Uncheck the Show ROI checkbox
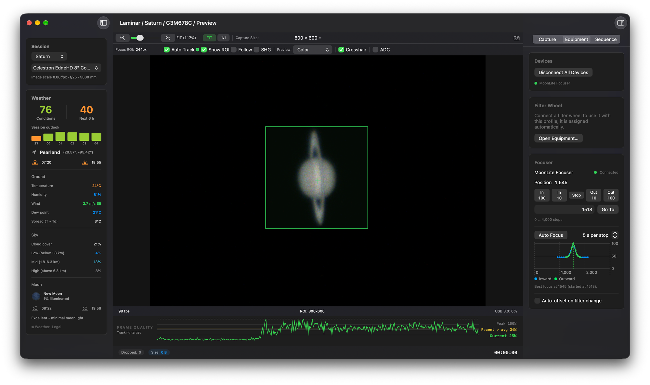This screenshot has height=385, width=650. [x=204, y=50]
